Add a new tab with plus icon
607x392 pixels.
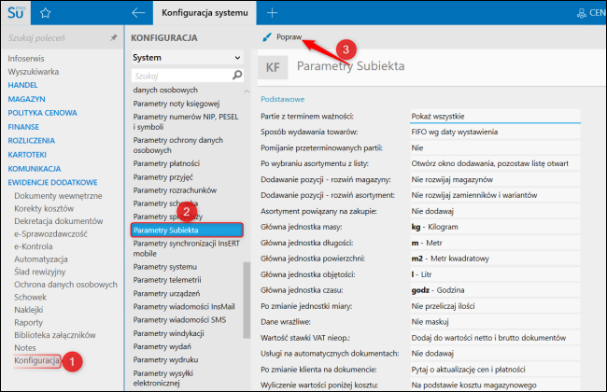click(272, 13)
